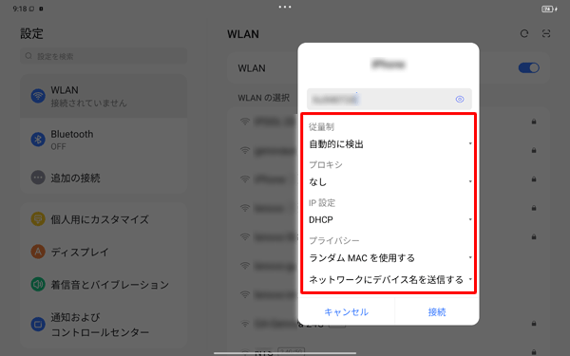This screenshot has width=570, height=356.
Task: Open Bluetooth settings
Action: point(104,140)
